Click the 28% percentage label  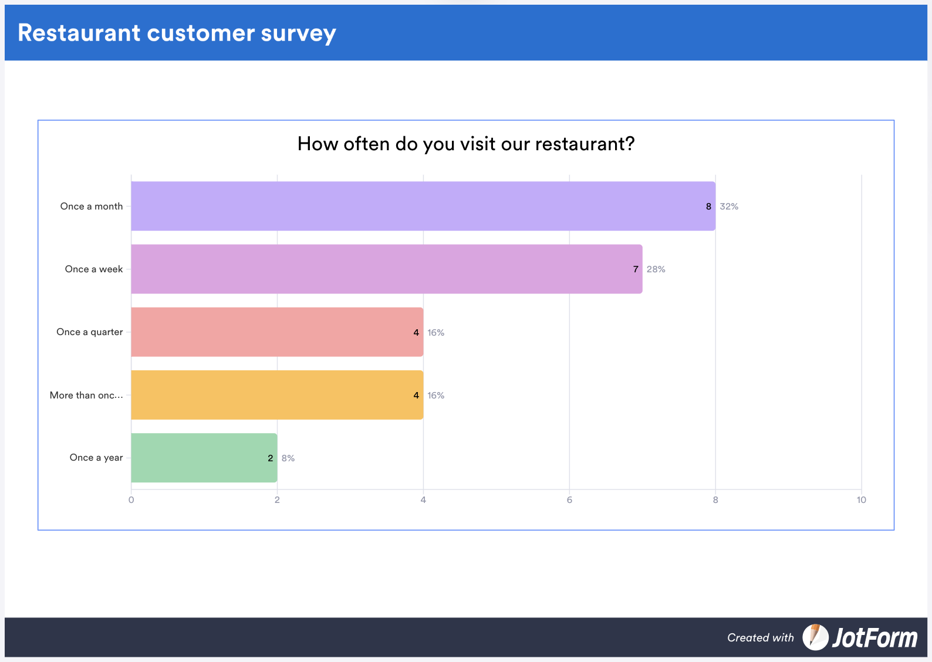tap(656, 269)
